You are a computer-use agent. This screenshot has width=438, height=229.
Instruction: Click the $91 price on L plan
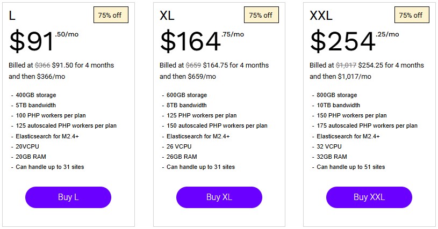(x=32, y=42)
